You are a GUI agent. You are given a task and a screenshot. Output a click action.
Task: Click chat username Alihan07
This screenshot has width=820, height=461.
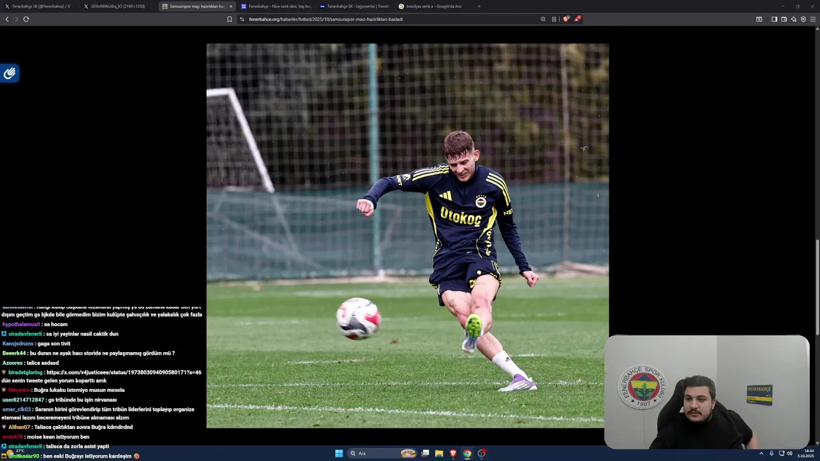point(19,426)
